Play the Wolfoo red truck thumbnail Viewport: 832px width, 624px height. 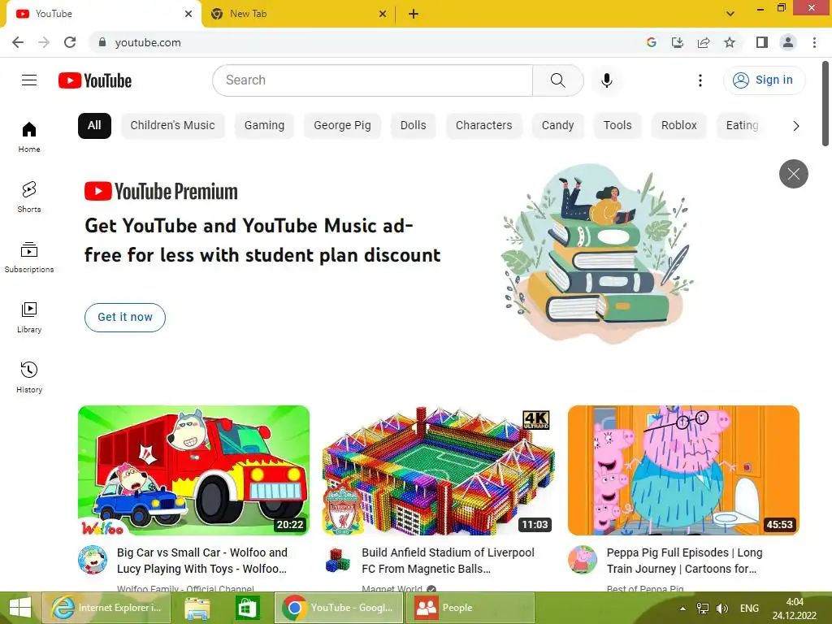point(193,470)
